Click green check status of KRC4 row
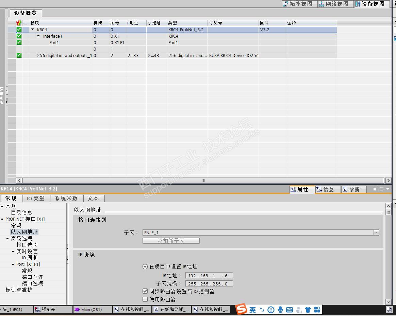 (x=19, y=30)
